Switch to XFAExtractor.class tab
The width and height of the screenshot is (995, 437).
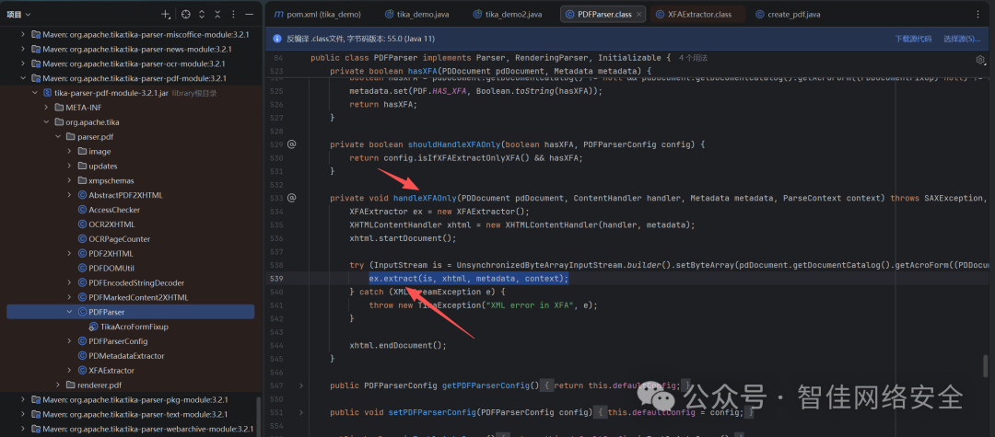click(693, 14)
